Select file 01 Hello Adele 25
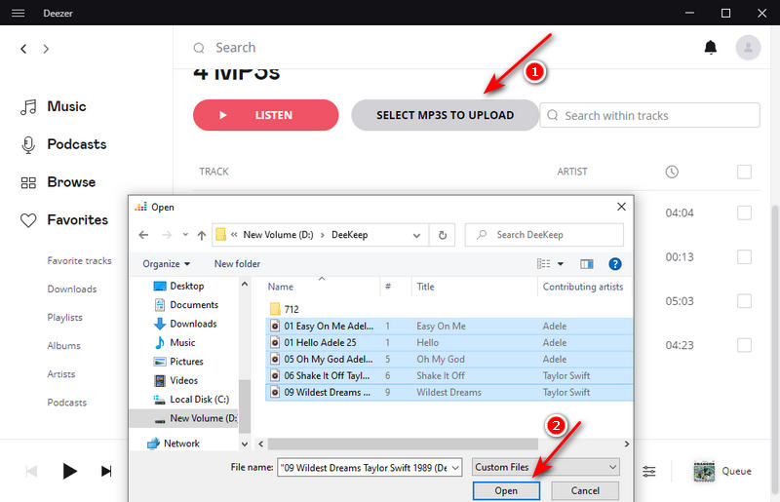The width and height of the screenshot is (780, 502). 449,342
